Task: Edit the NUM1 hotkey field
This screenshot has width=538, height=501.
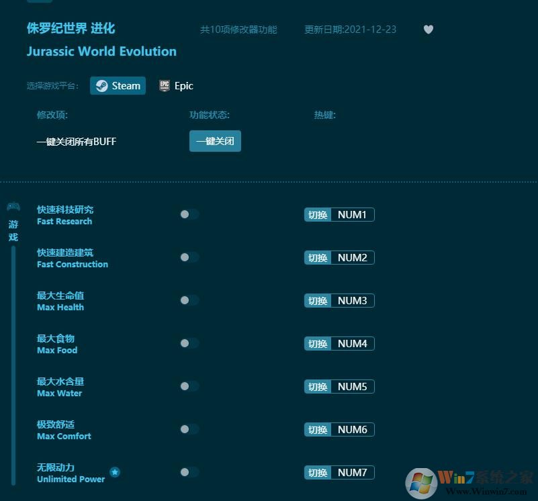Action: point(353,215)
